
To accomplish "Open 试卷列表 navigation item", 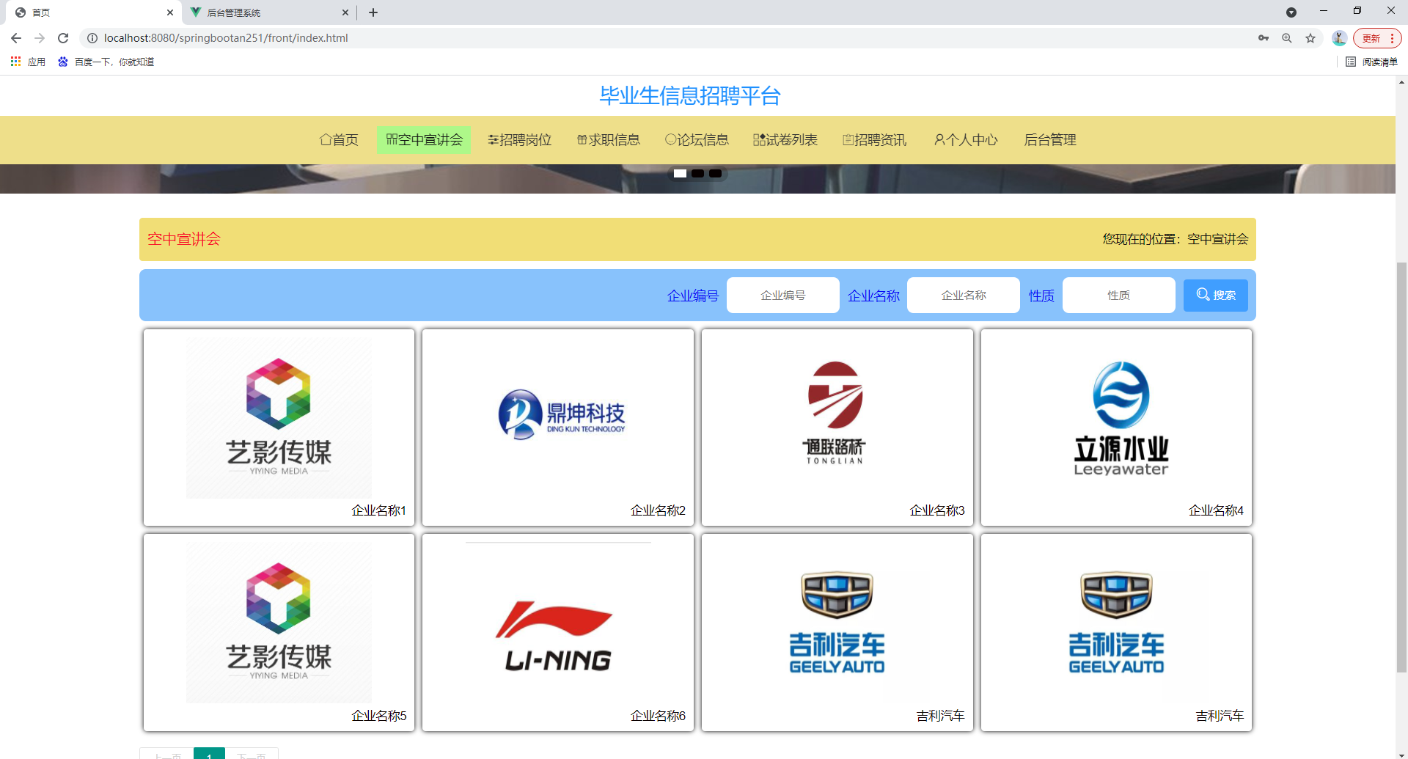I will pyautogui.click(x=785, y=140).
